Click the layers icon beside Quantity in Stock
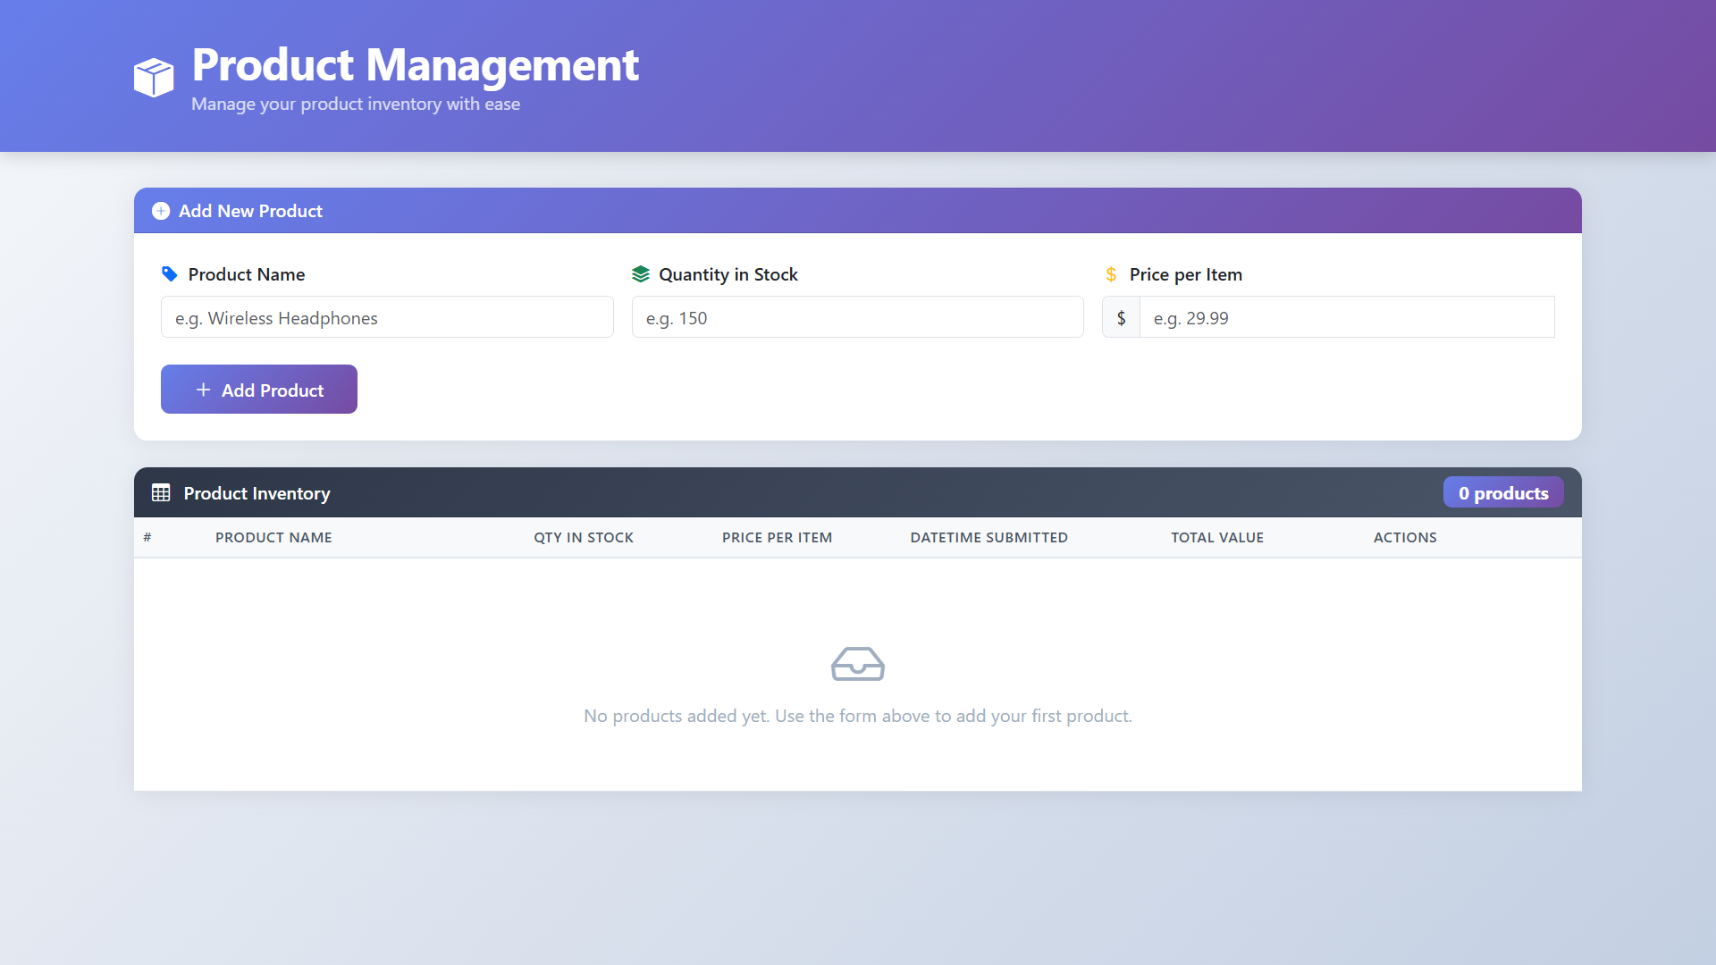Screen dimensions: 1716x965 [x=642, y=274]
